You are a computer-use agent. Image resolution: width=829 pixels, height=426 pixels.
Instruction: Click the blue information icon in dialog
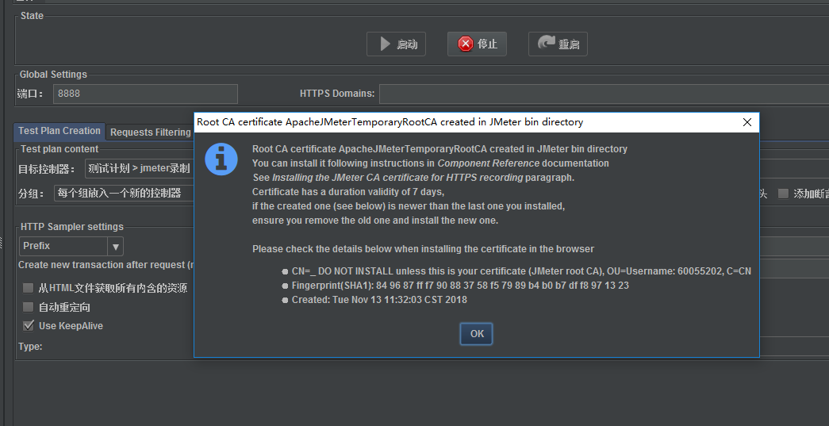[221, 159]
